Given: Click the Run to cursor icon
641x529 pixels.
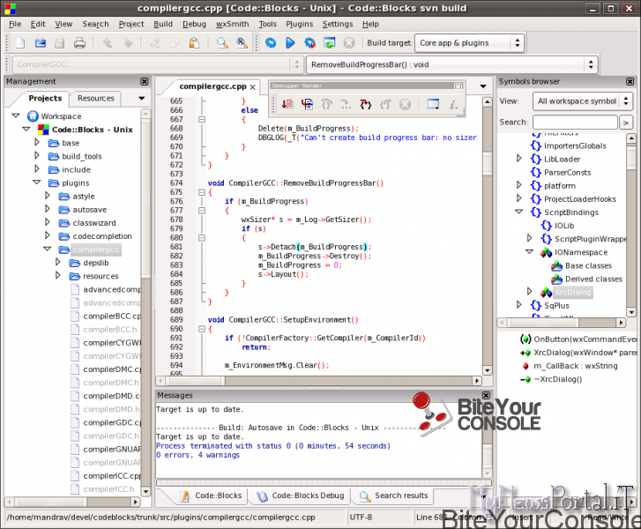Looking at the screenshot, I should 307,105.
